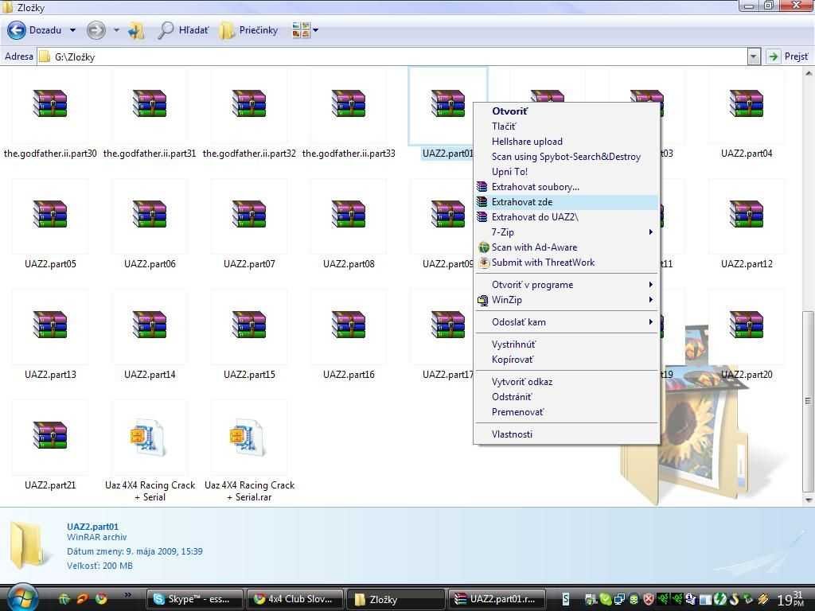This screenshot has height=611, width=815.
Task: Open Vlastnosti from the context menu
Action: [567, 434]
